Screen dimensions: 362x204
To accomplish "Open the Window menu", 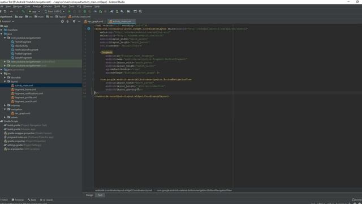I will coord(88,6).
